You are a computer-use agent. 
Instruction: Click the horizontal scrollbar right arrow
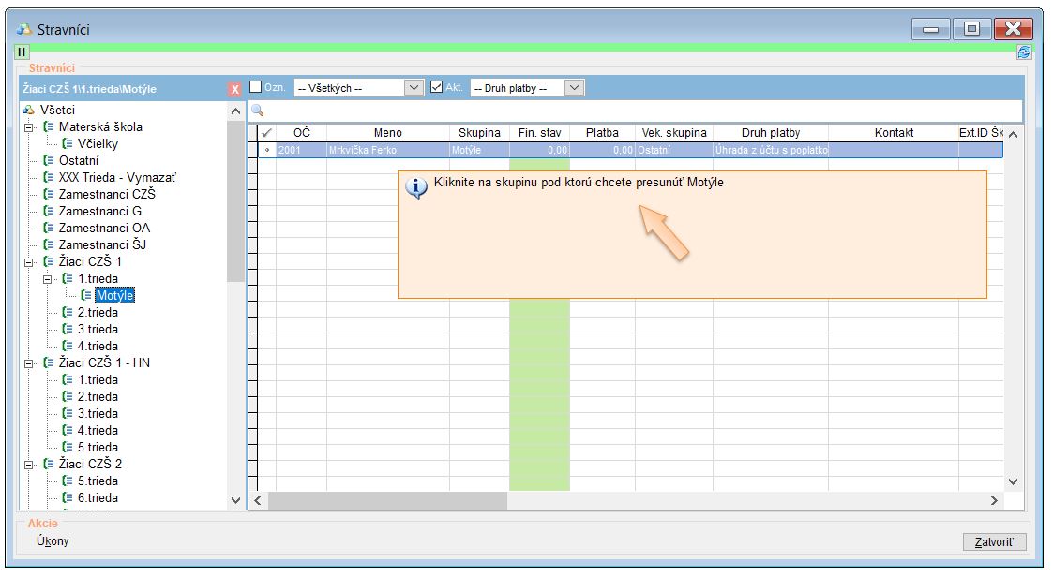point(995,501)
